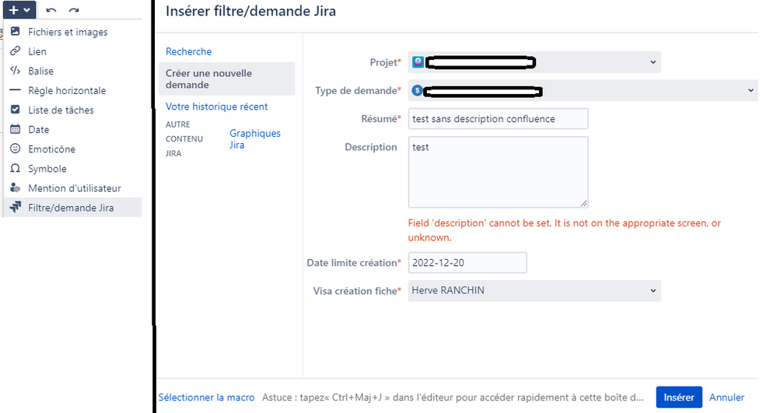Choose Emoticône in the insert menu
777x413 pixels.
tap(73, 149)
